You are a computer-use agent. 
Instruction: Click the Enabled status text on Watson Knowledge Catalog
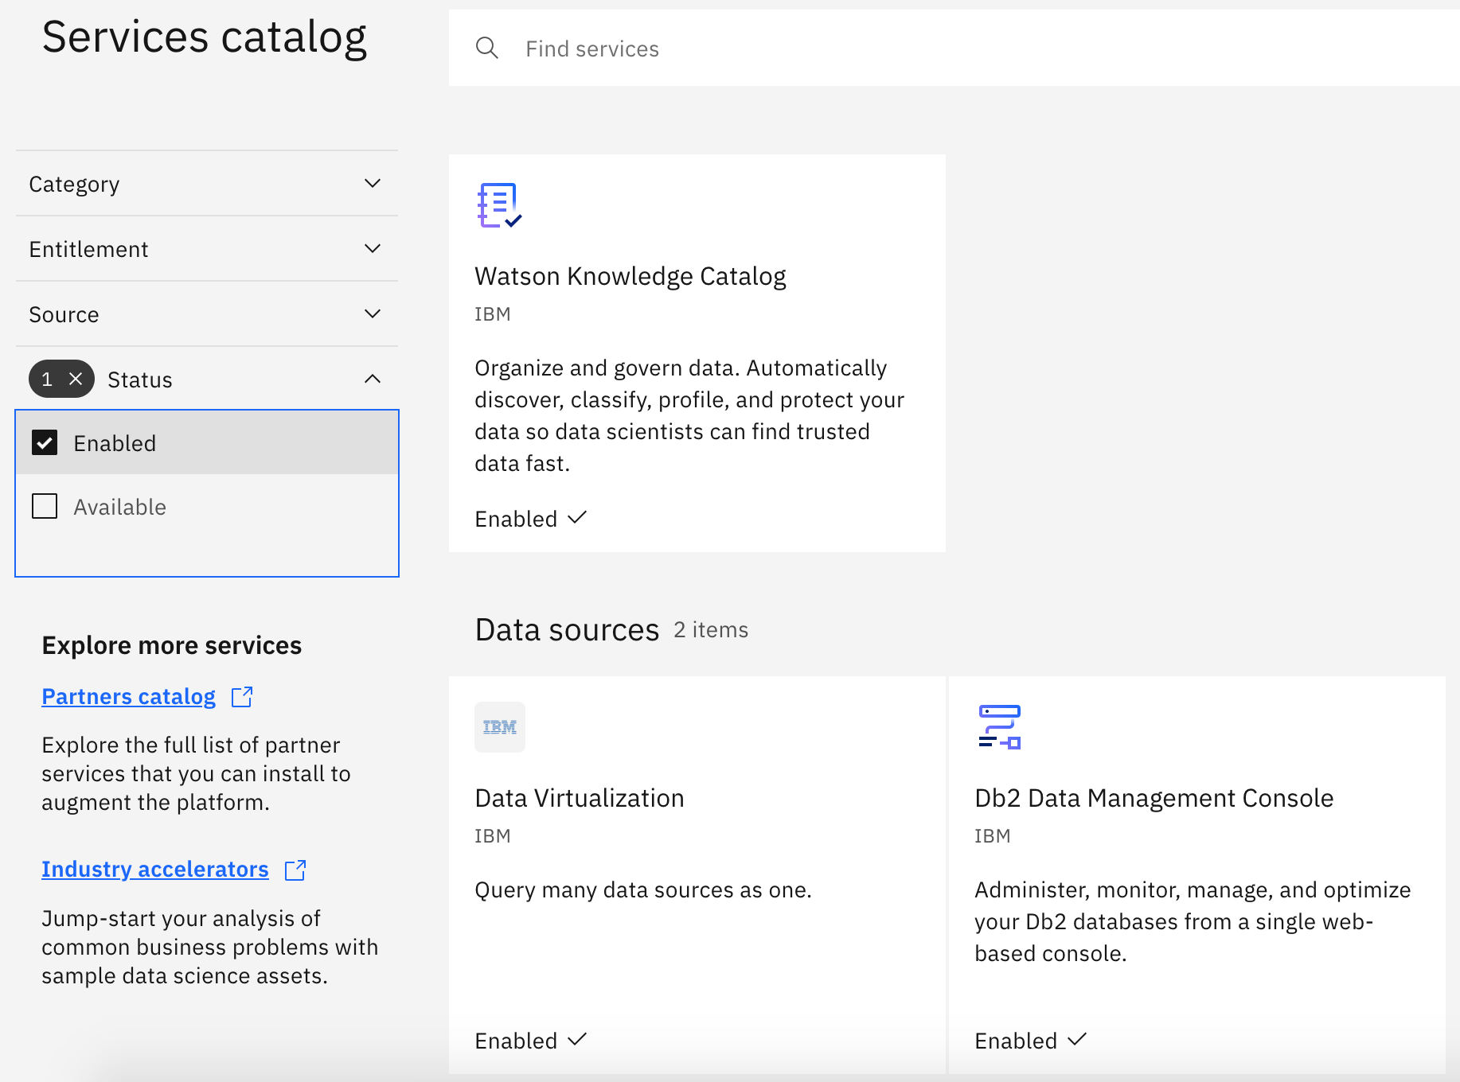pyautogui.click(x=516, y=519)
